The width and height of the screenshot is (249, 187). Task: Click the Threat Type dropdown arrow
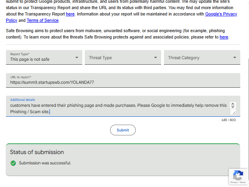(x=156, y=58)
